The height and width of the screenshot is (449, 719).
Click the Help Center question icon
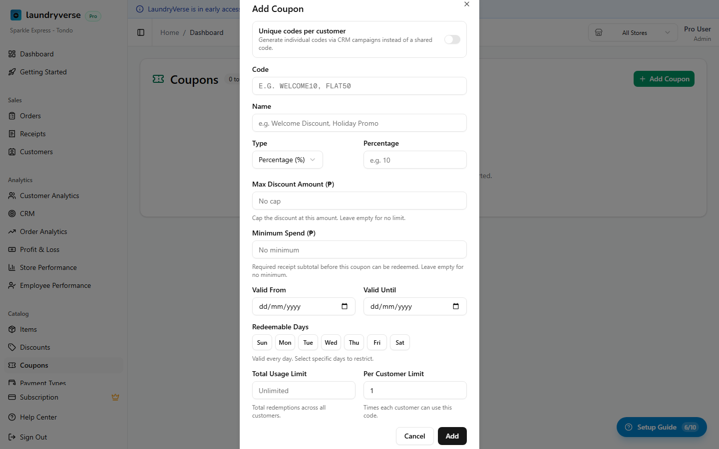point(12,417)
